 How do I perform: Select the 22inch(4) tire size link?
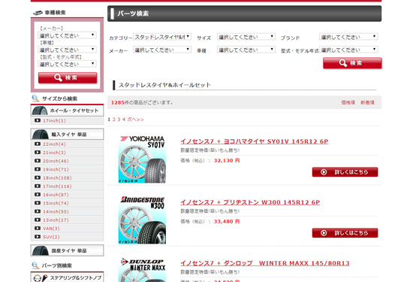[54, 144]
